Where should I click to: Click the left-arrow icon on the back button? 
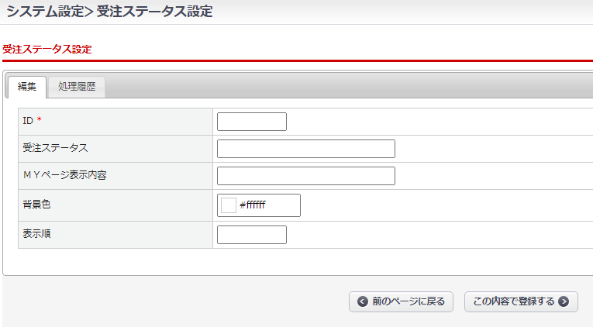pos(362,301)
